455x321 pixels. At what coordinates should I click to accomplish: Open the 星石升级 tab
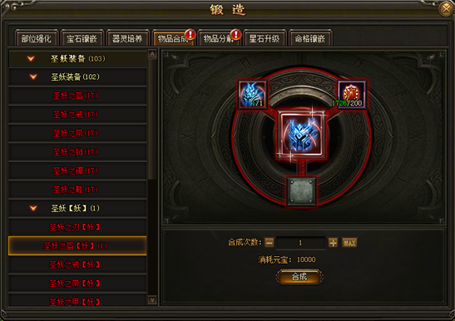[x=265, y=38]
